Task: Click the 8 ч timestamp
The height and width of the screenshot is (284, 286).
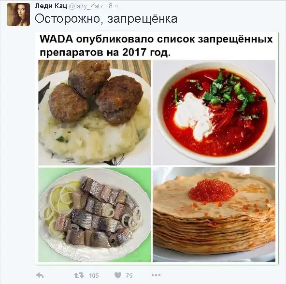Action: pyautogui.click(x=113, y=6)
